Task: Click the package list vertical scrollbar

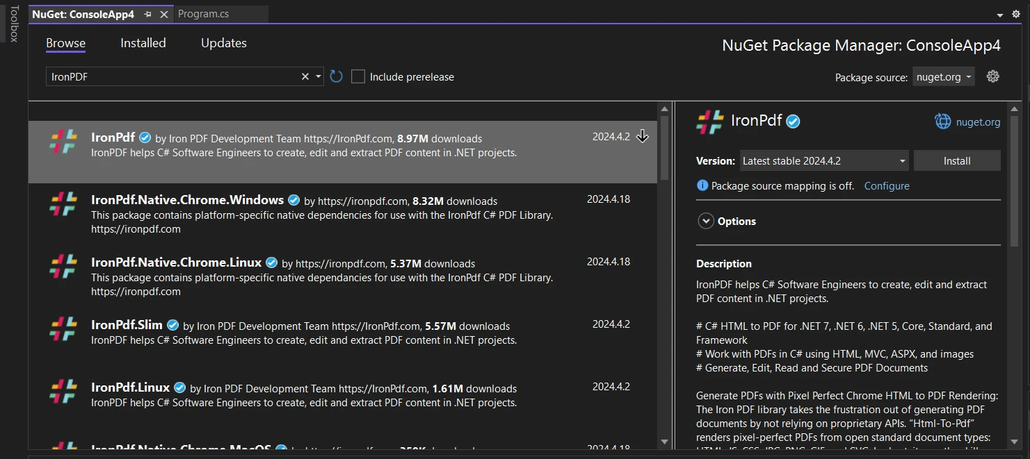Action: point(664,278)
